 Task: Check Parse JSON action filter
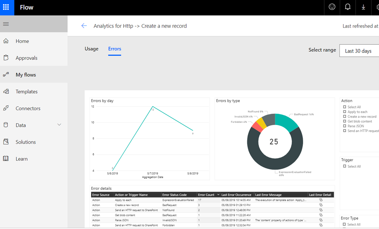click(x=345, y=126)
